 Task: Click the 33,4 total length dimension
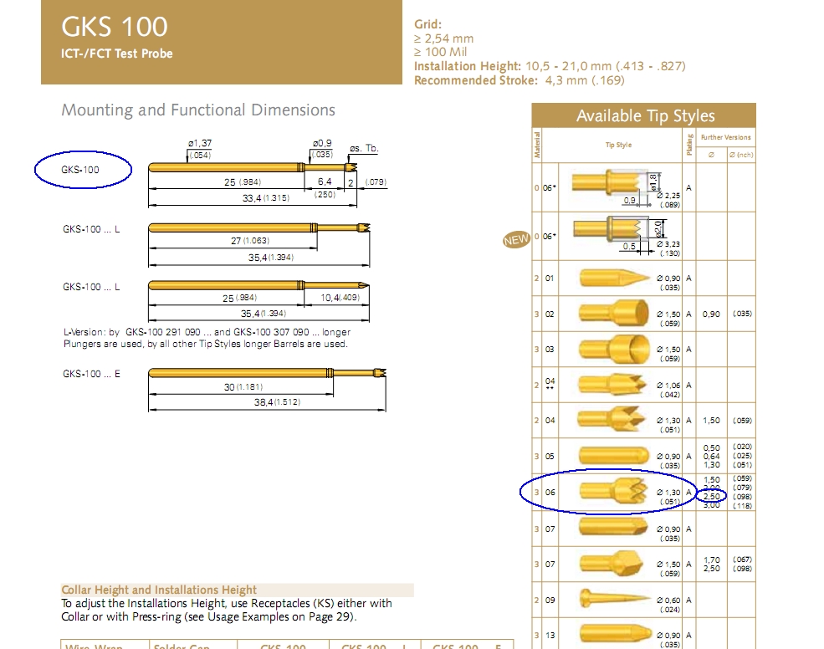point(266,198)
